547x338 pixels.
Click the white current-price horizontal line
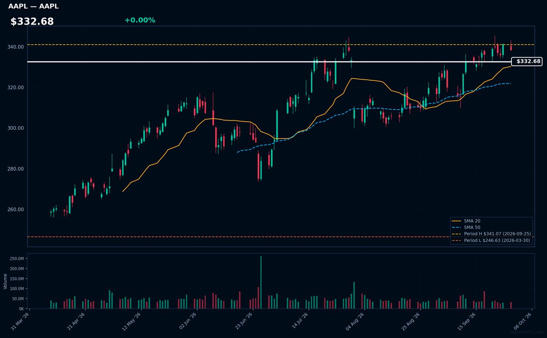(269, 61)
